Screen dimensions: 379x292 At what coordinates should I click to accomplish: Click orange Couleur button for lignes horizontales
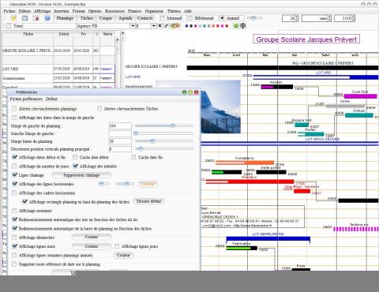coord(148,184)
